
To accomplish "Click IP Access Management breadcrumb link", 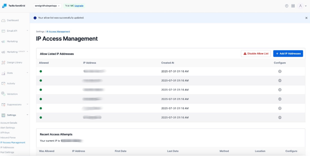I will 58,31.
